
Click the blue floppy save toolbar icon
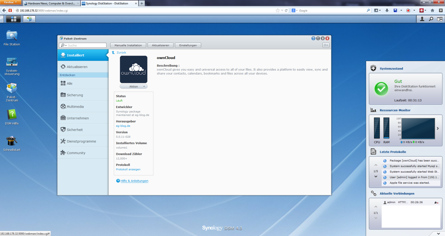[395, 10]
